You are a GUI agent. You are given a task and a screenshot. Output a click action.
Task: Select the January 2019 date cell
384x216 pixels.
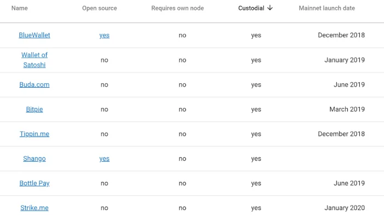point(345,60)
